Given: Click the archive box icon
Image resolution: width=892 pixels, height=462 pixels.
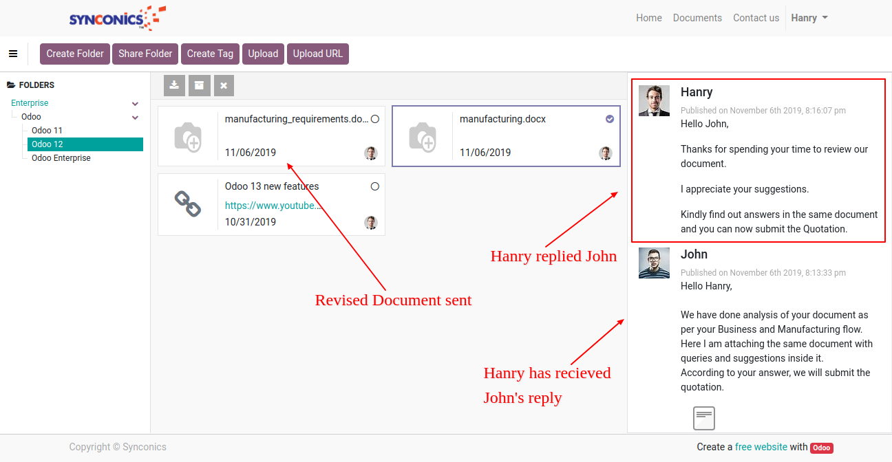Looking at the screenshot, I should (199, 85).
